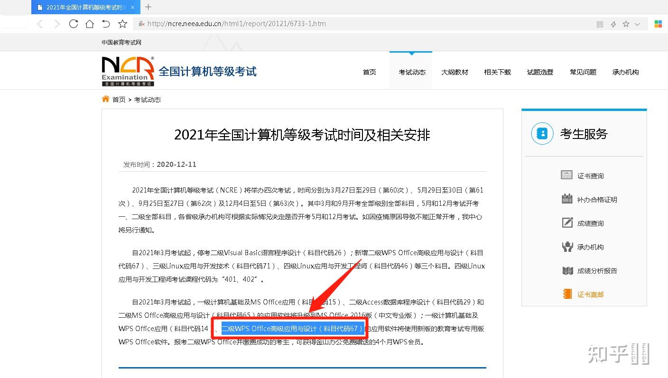Select the 2021年全国计算机等级考试 browser tab
The image size is (668, 378).
85,7
